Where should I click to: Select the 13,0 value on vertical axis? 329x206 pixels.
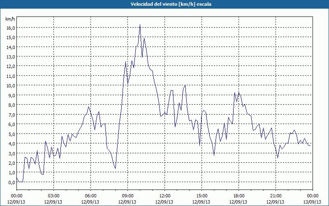[x=12, y=57]
